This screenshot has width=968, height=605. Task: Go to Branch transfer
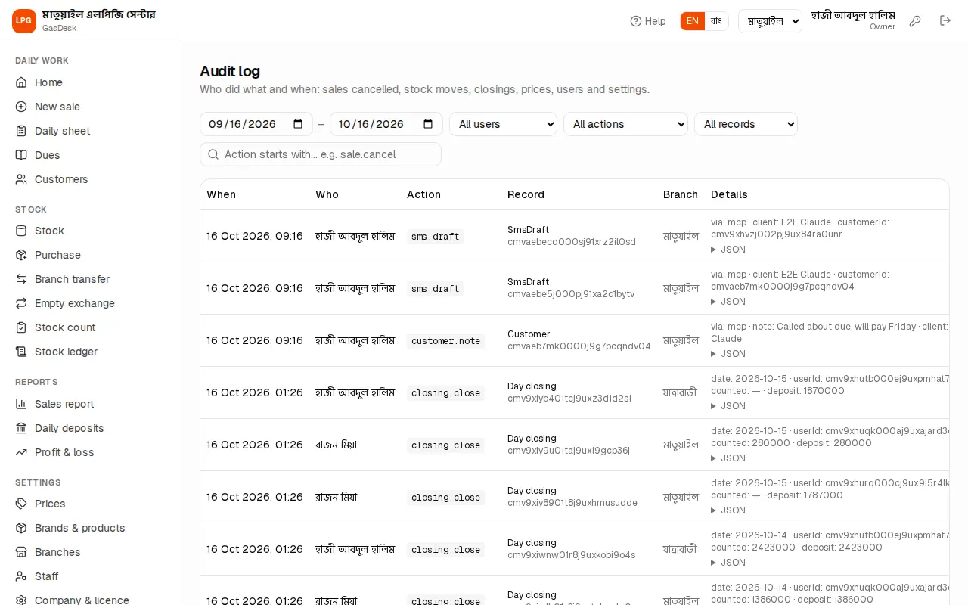tap(91, 279)
